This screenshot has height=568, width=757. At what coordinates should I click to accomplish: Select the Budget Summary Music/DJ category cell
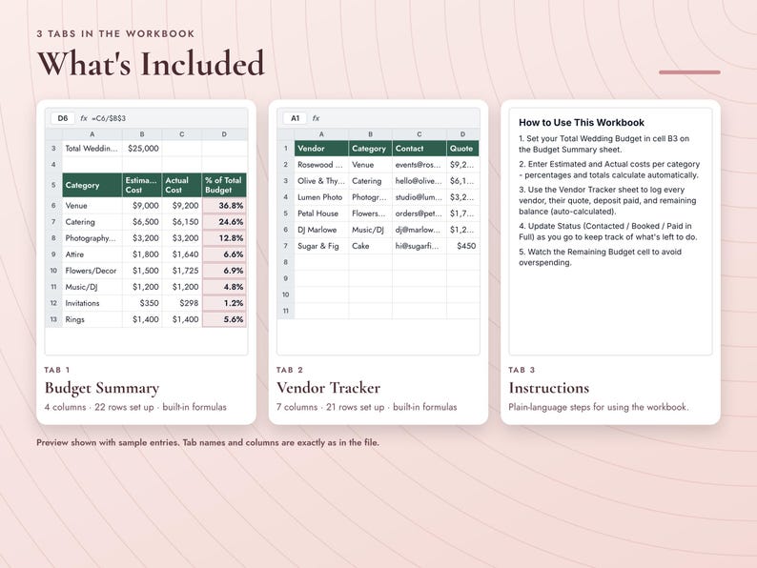(92, 287)
